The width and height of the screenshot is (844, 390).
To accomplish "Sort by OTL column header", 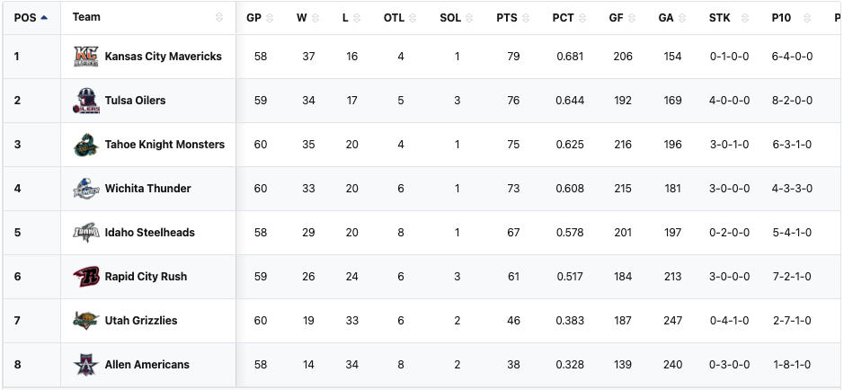I will [x=394, y=17].
